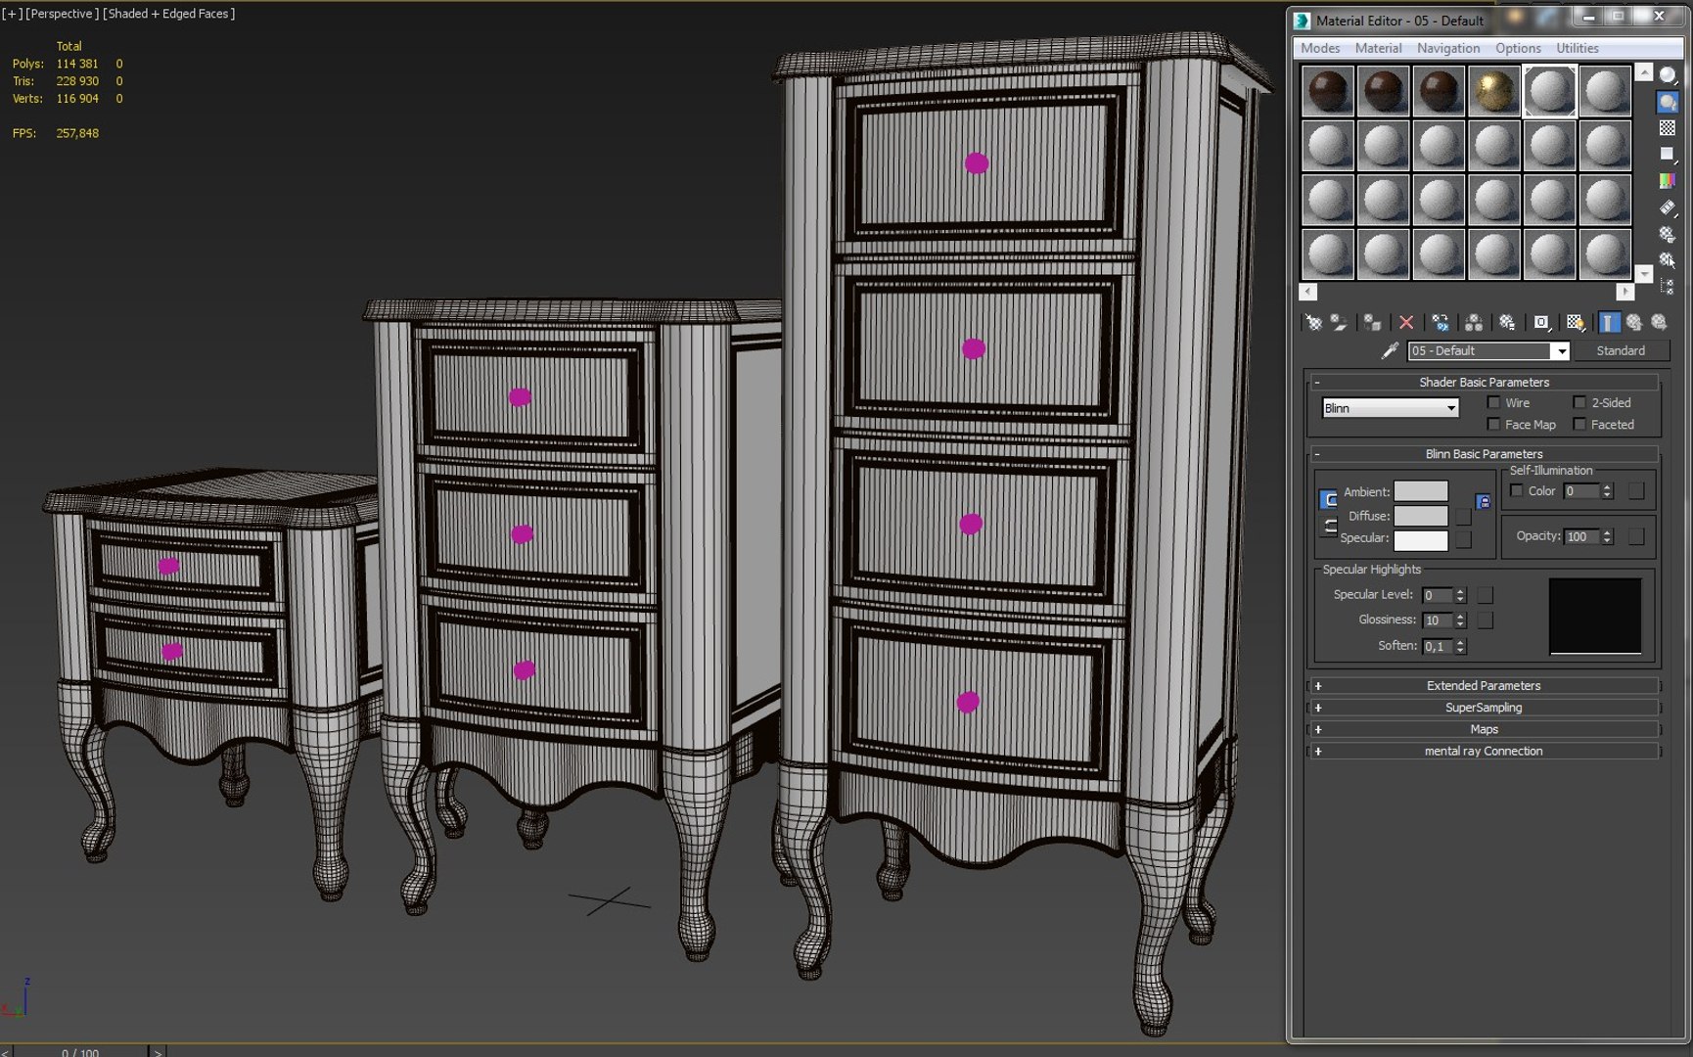Click the Make Unique icon
This screenshot has width=1693, height=1057.
click(x=1474, y=322)
